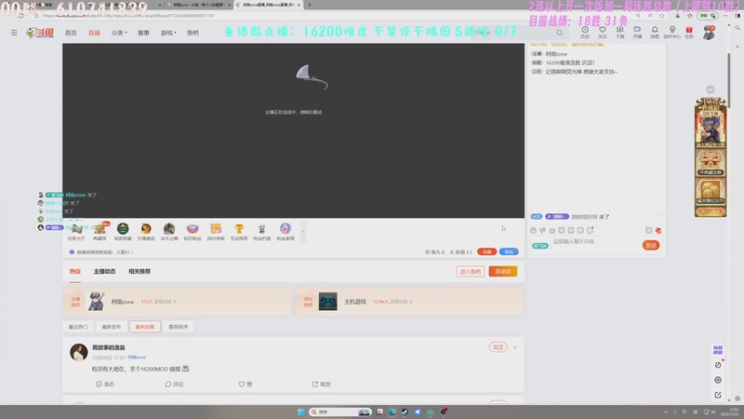Click orange 发动态 button
Image resolution: width=744 pixels, height=419 pixels.
503,271
